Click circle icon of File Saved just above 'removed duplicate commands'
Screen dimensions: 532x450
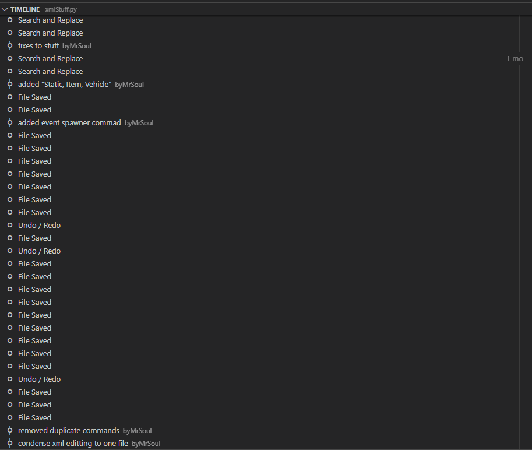click(10, 418)
